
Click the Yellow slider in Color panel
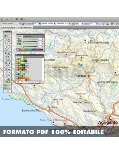30,44
